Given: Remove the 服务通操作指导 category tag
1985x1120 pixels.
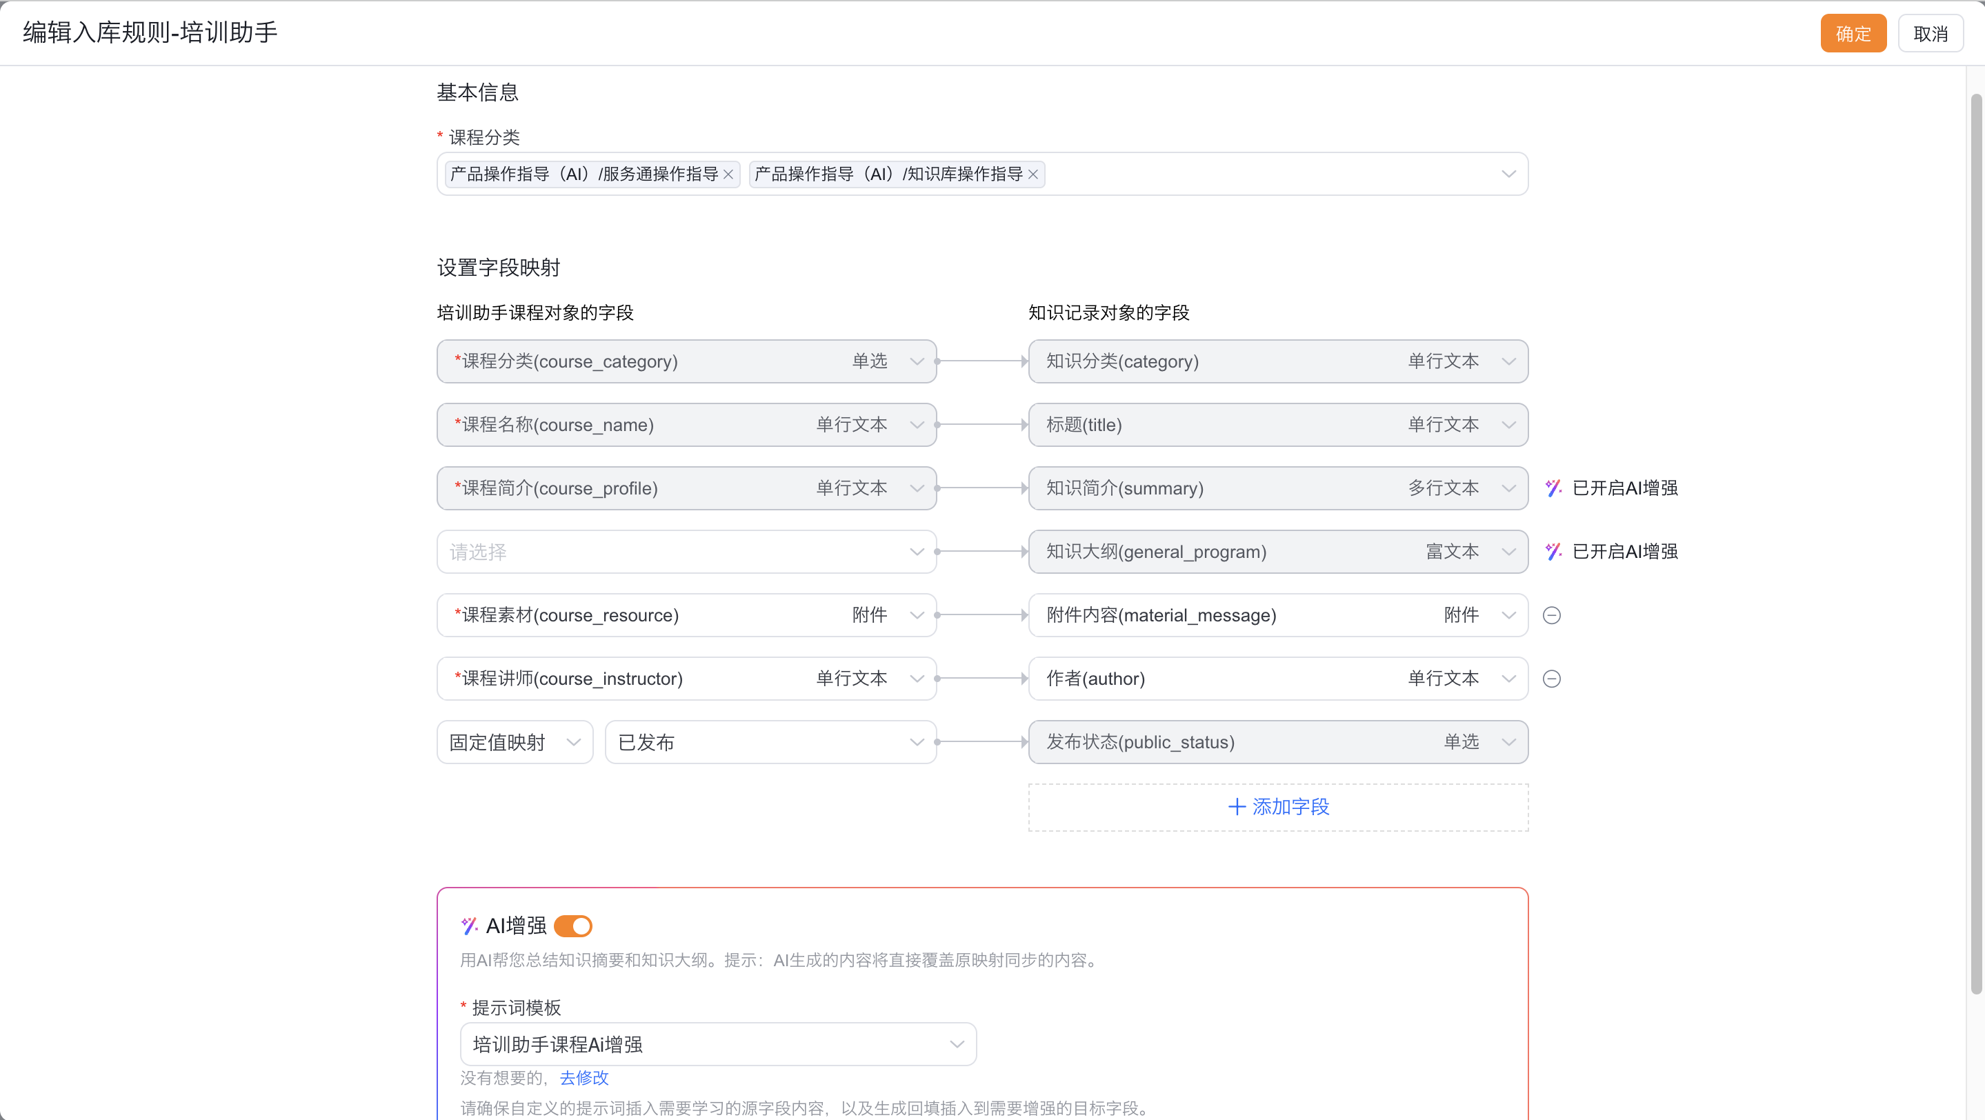Looking at the screenshot, I should (x=728, y=175).
